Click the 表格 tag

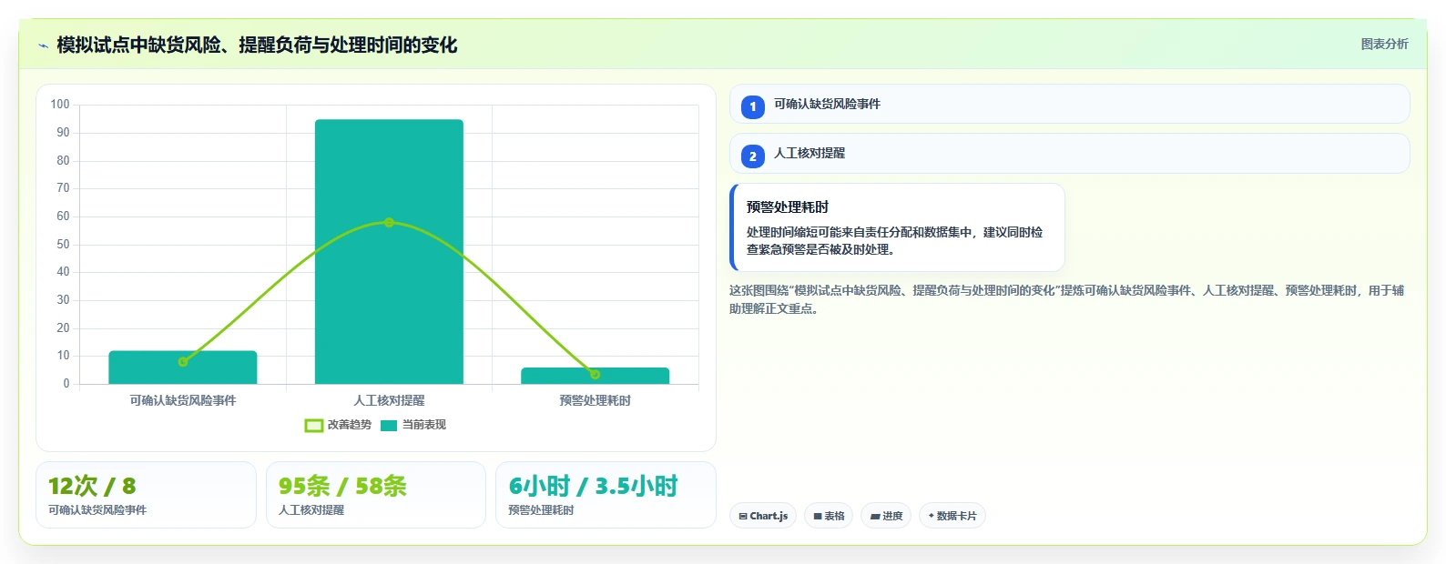click(x=830, y=516)
